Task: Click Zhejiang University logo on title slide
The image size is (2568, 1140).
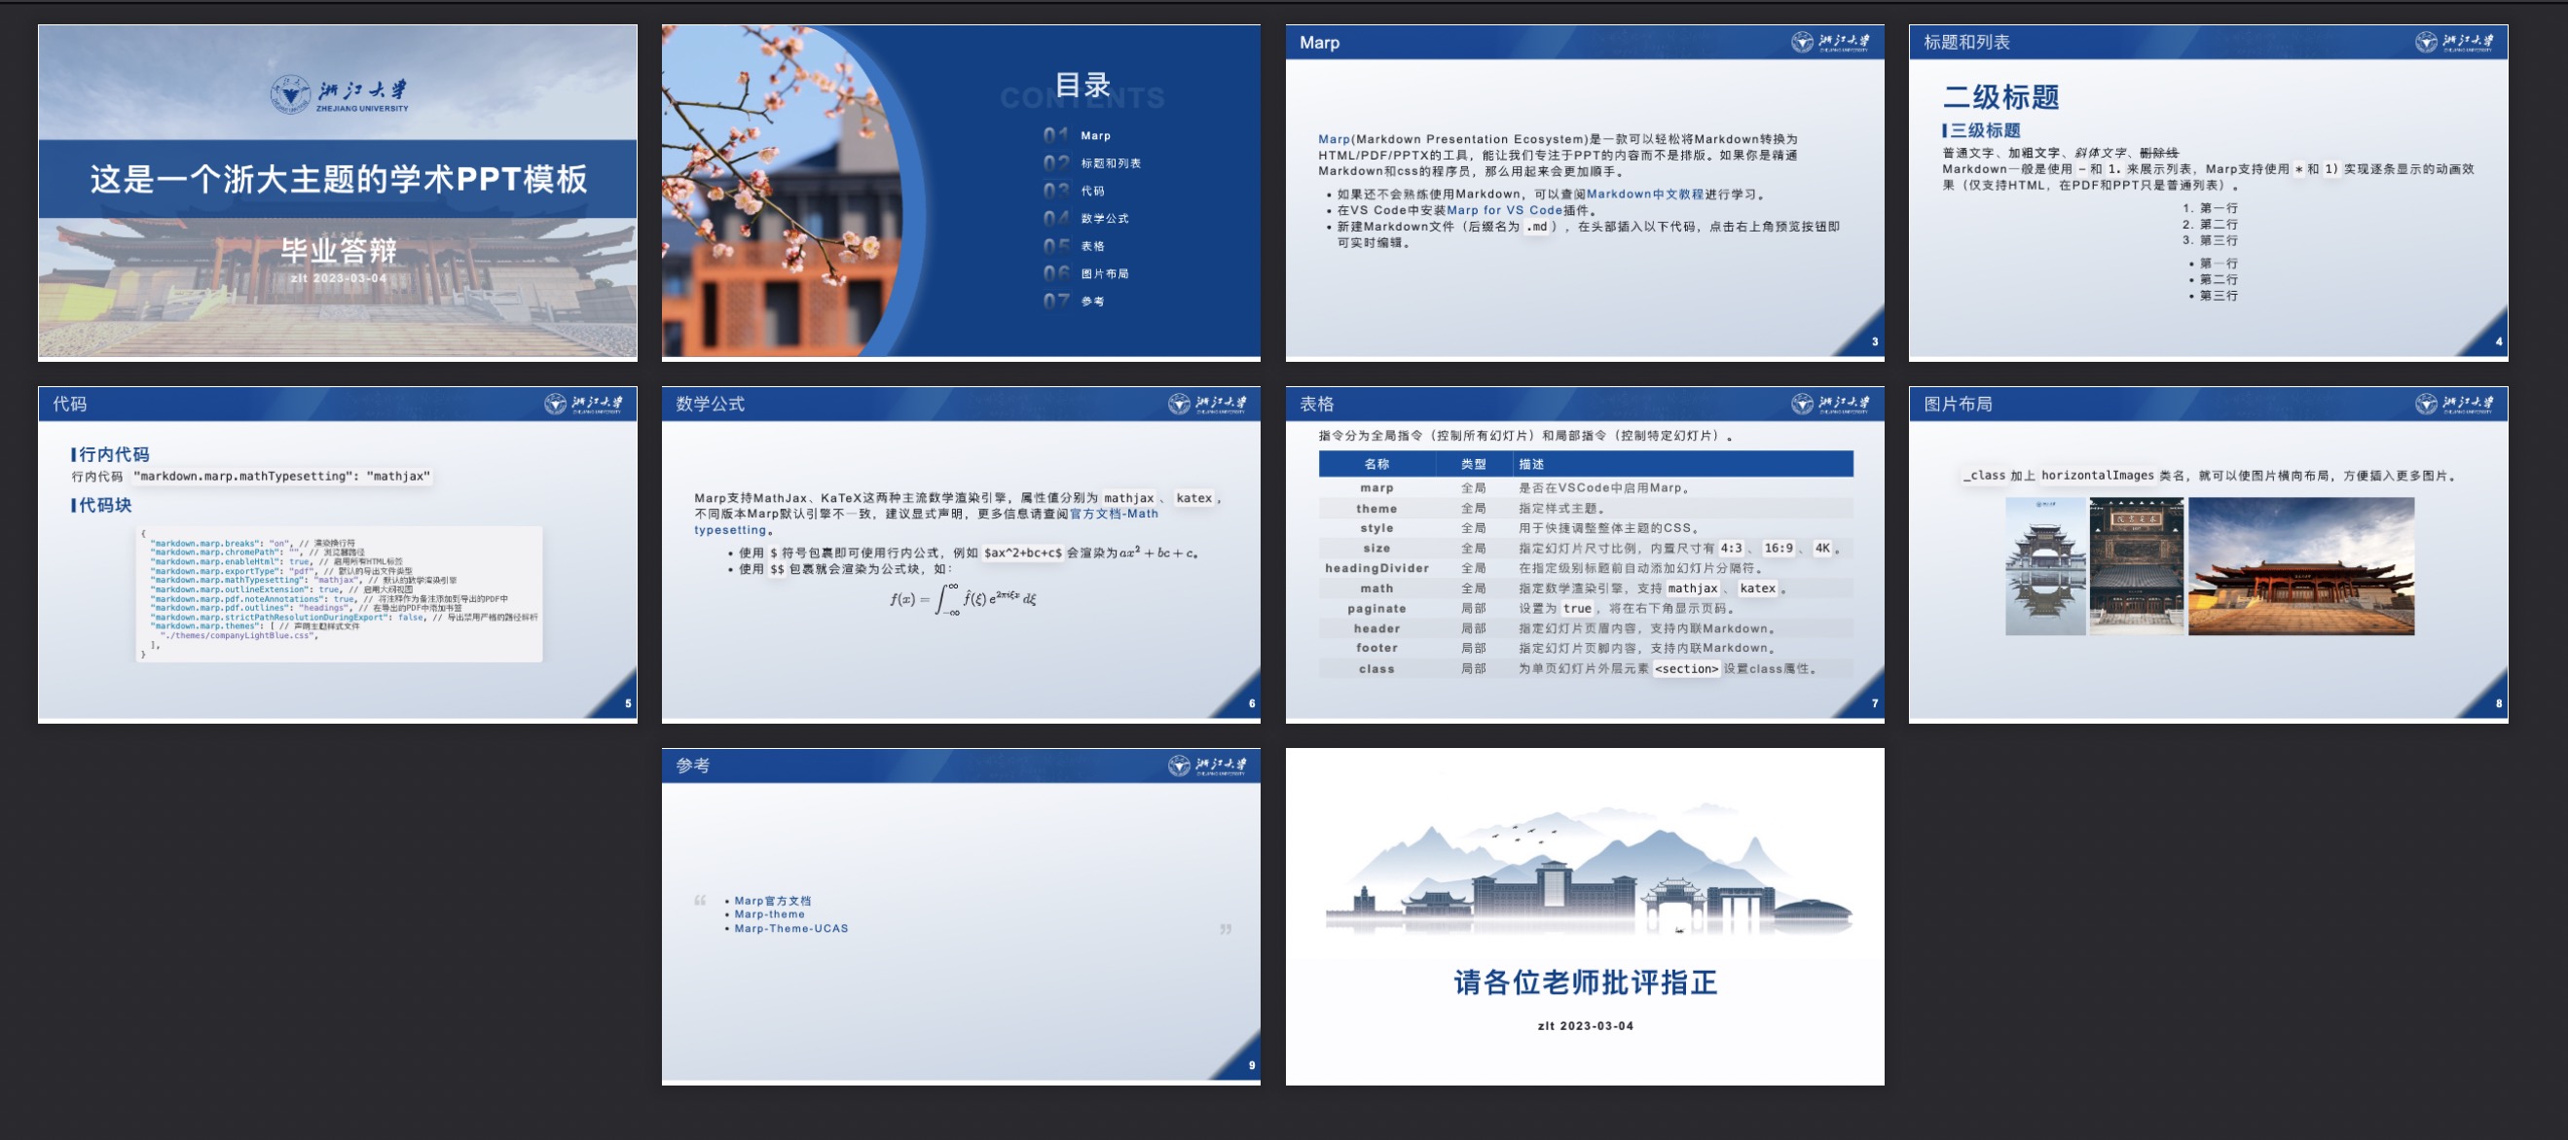Action: (339, 94)
